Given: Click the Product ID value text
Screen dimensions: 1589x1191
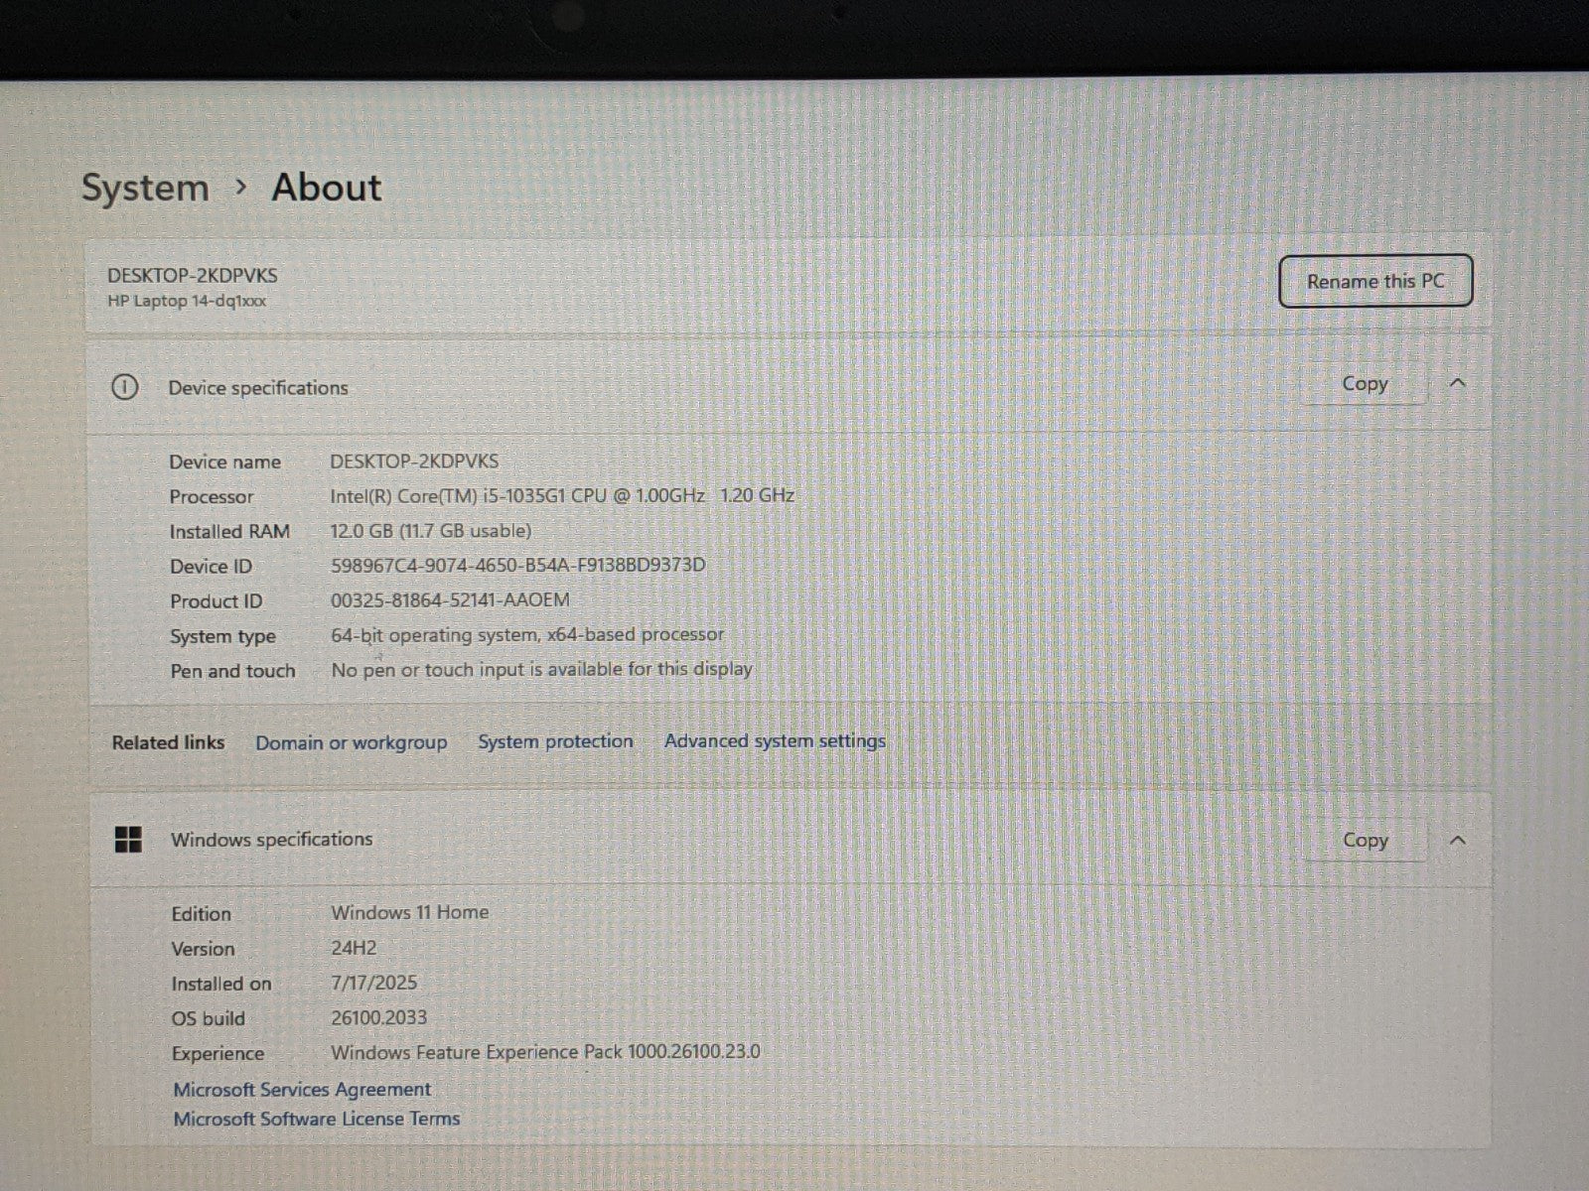Looking at the screenshot, I should [x=450, y=600].
